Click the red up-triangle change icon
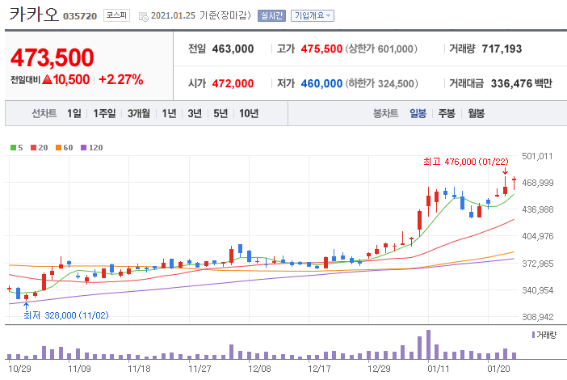This screenshot has width=567, height=380. [48, 79]
